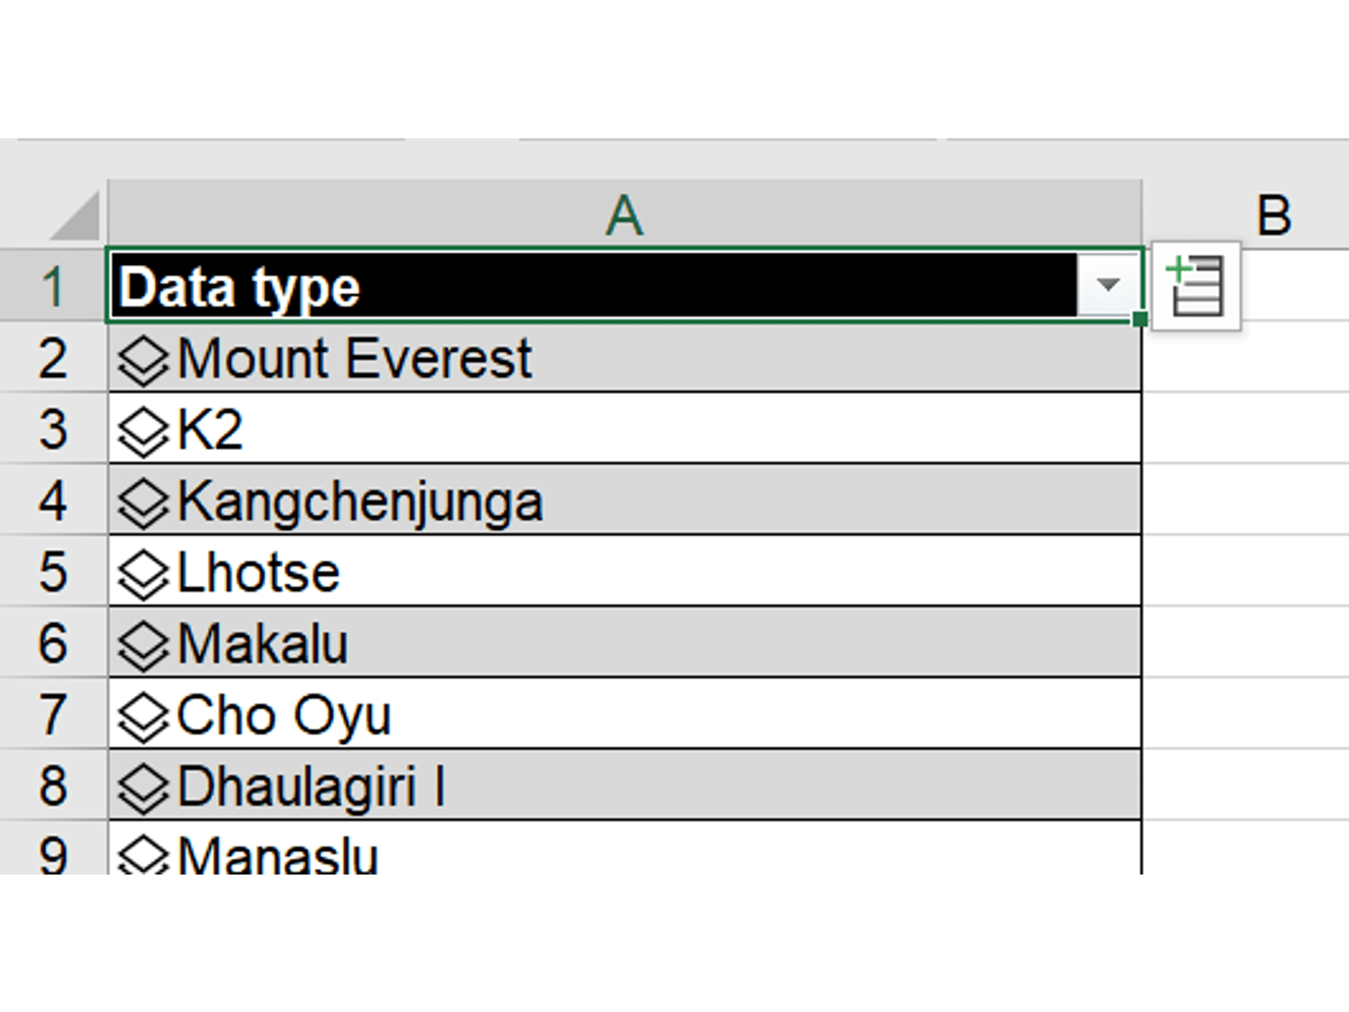
Task: Select row 1 header
Action: coord(52,287)
